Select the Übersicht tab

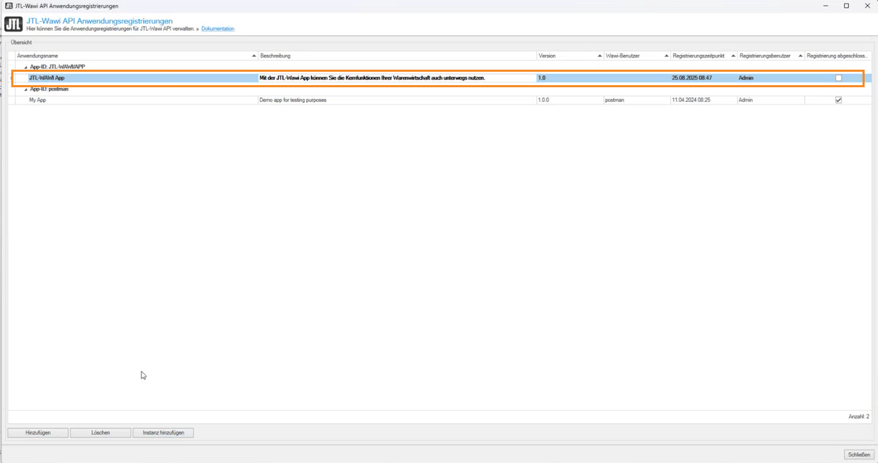(21, 42)
